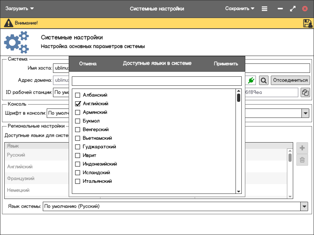Click the green plug connect icon
The height and width of the screenshot is (235, 314).
point(252,80)
